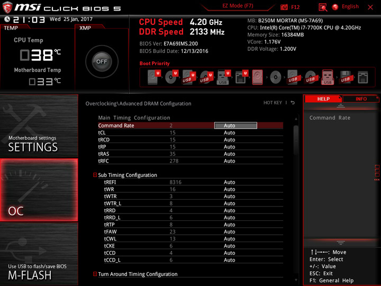Click the TEMP panel header
The width and height of the screenshot is (381, 286).
[11, 28]
